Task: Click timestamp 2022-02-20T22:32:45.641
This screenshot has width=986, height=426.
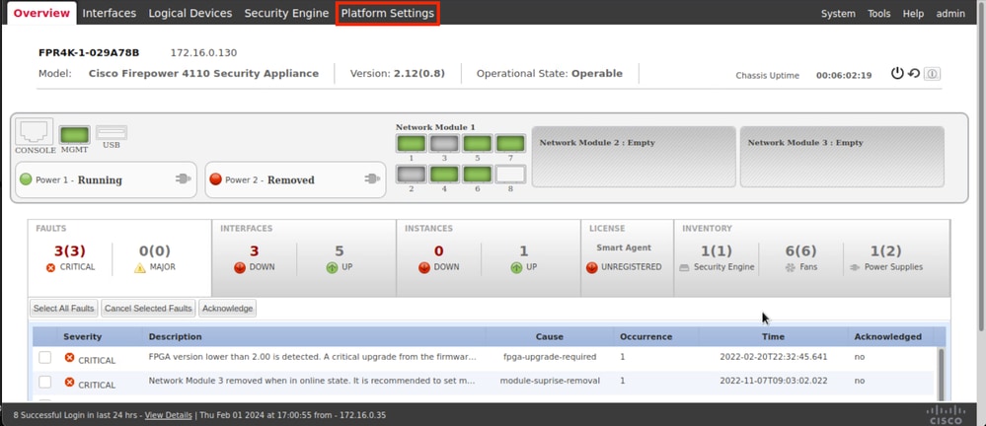Action: pyautogui.click(x=774, y=357)
